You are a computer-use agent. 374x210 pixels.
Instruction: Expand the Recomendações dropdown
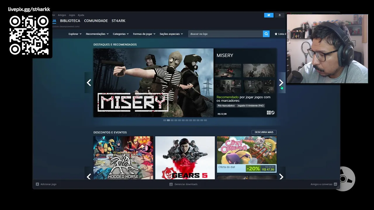tap(97, 34)
